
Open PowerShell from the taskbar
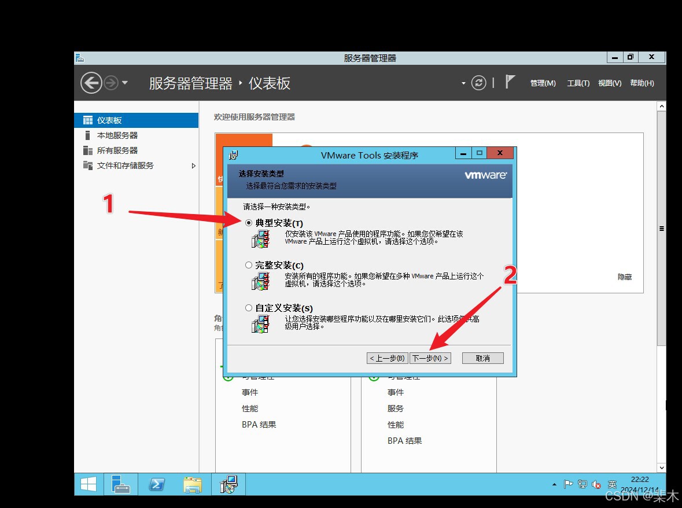coord(157,484)
